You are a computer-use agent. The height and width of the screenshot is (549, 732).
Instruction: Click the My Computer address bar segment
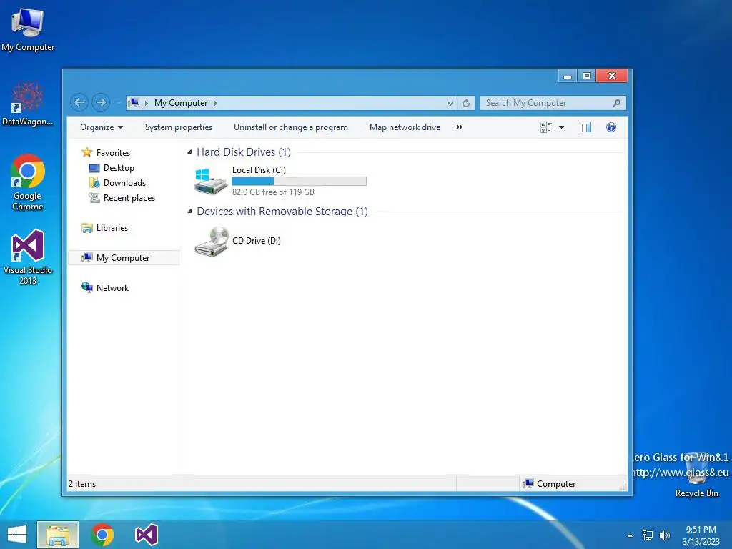181,103
